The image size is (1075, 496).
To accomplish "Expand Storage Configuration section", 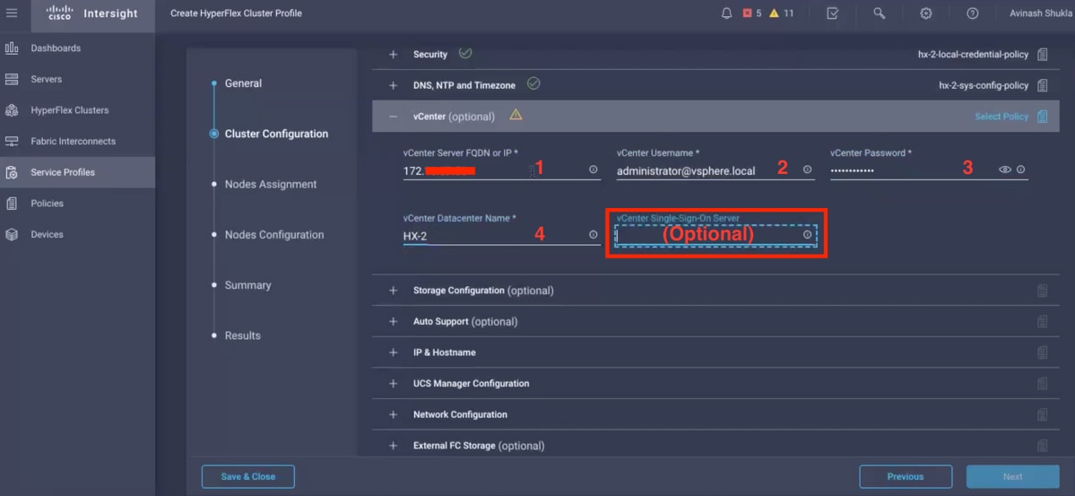I will (x=394, y=291).
